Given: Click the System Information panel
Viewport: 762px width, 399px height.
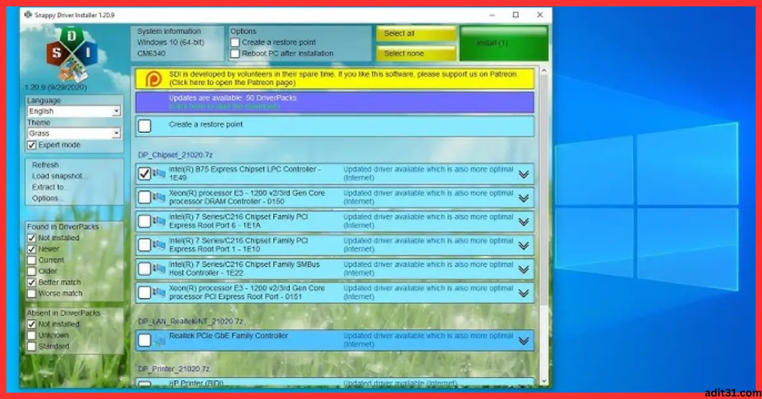Looking at the screenshot, I should point(177,43).
